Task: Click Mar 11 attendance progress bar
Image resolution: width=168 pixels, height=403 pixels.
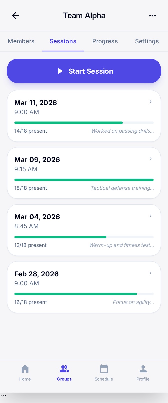Action: pos(84,123)
